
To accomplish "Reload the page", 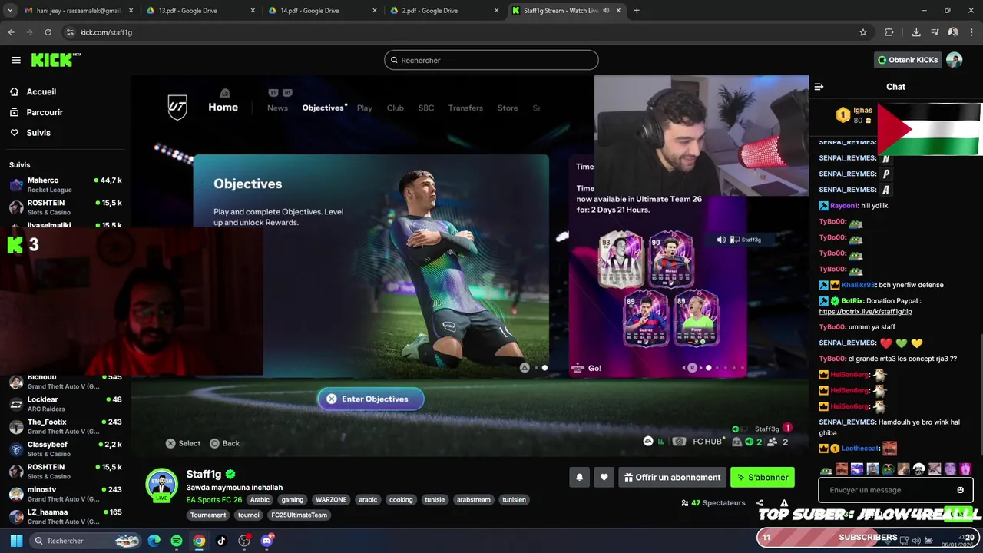I will [x=48, y=32].
